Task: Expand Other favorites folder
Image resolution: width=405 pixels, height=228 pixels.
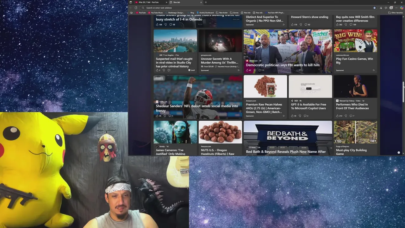Action: tap(396, 13)
